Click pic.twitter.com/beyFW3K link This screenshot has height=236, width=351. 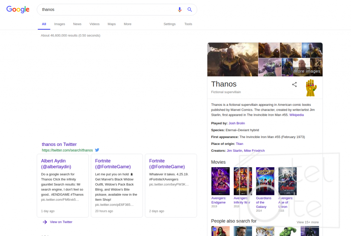coord(169,184)
